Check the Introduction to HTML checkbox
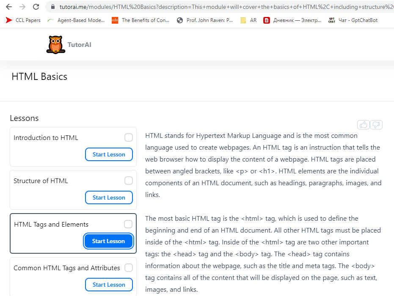 tap(129, 137)
